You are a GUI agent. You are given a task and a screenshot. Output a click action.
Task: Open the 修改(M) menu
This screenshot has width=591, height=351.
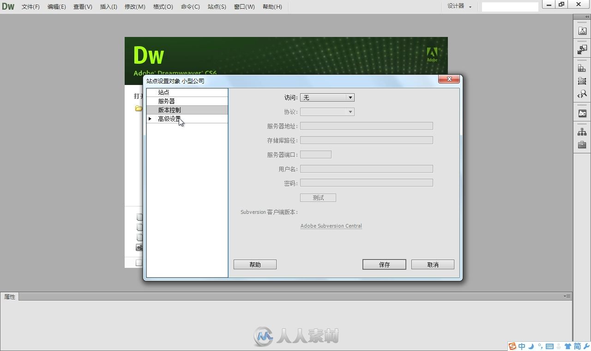[x=135, y=7]
